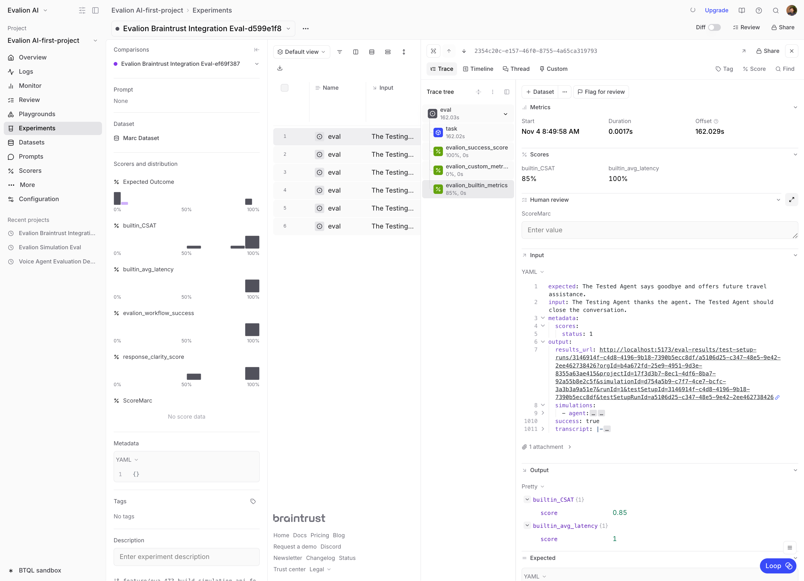This screenshot has height=581, width=804.
Task: Open the table filter icon
Action: click(x=340, y=52)
